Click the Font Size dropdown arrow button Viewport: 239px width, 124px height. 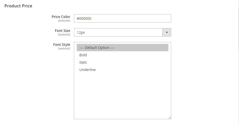(x=167, y=32)
